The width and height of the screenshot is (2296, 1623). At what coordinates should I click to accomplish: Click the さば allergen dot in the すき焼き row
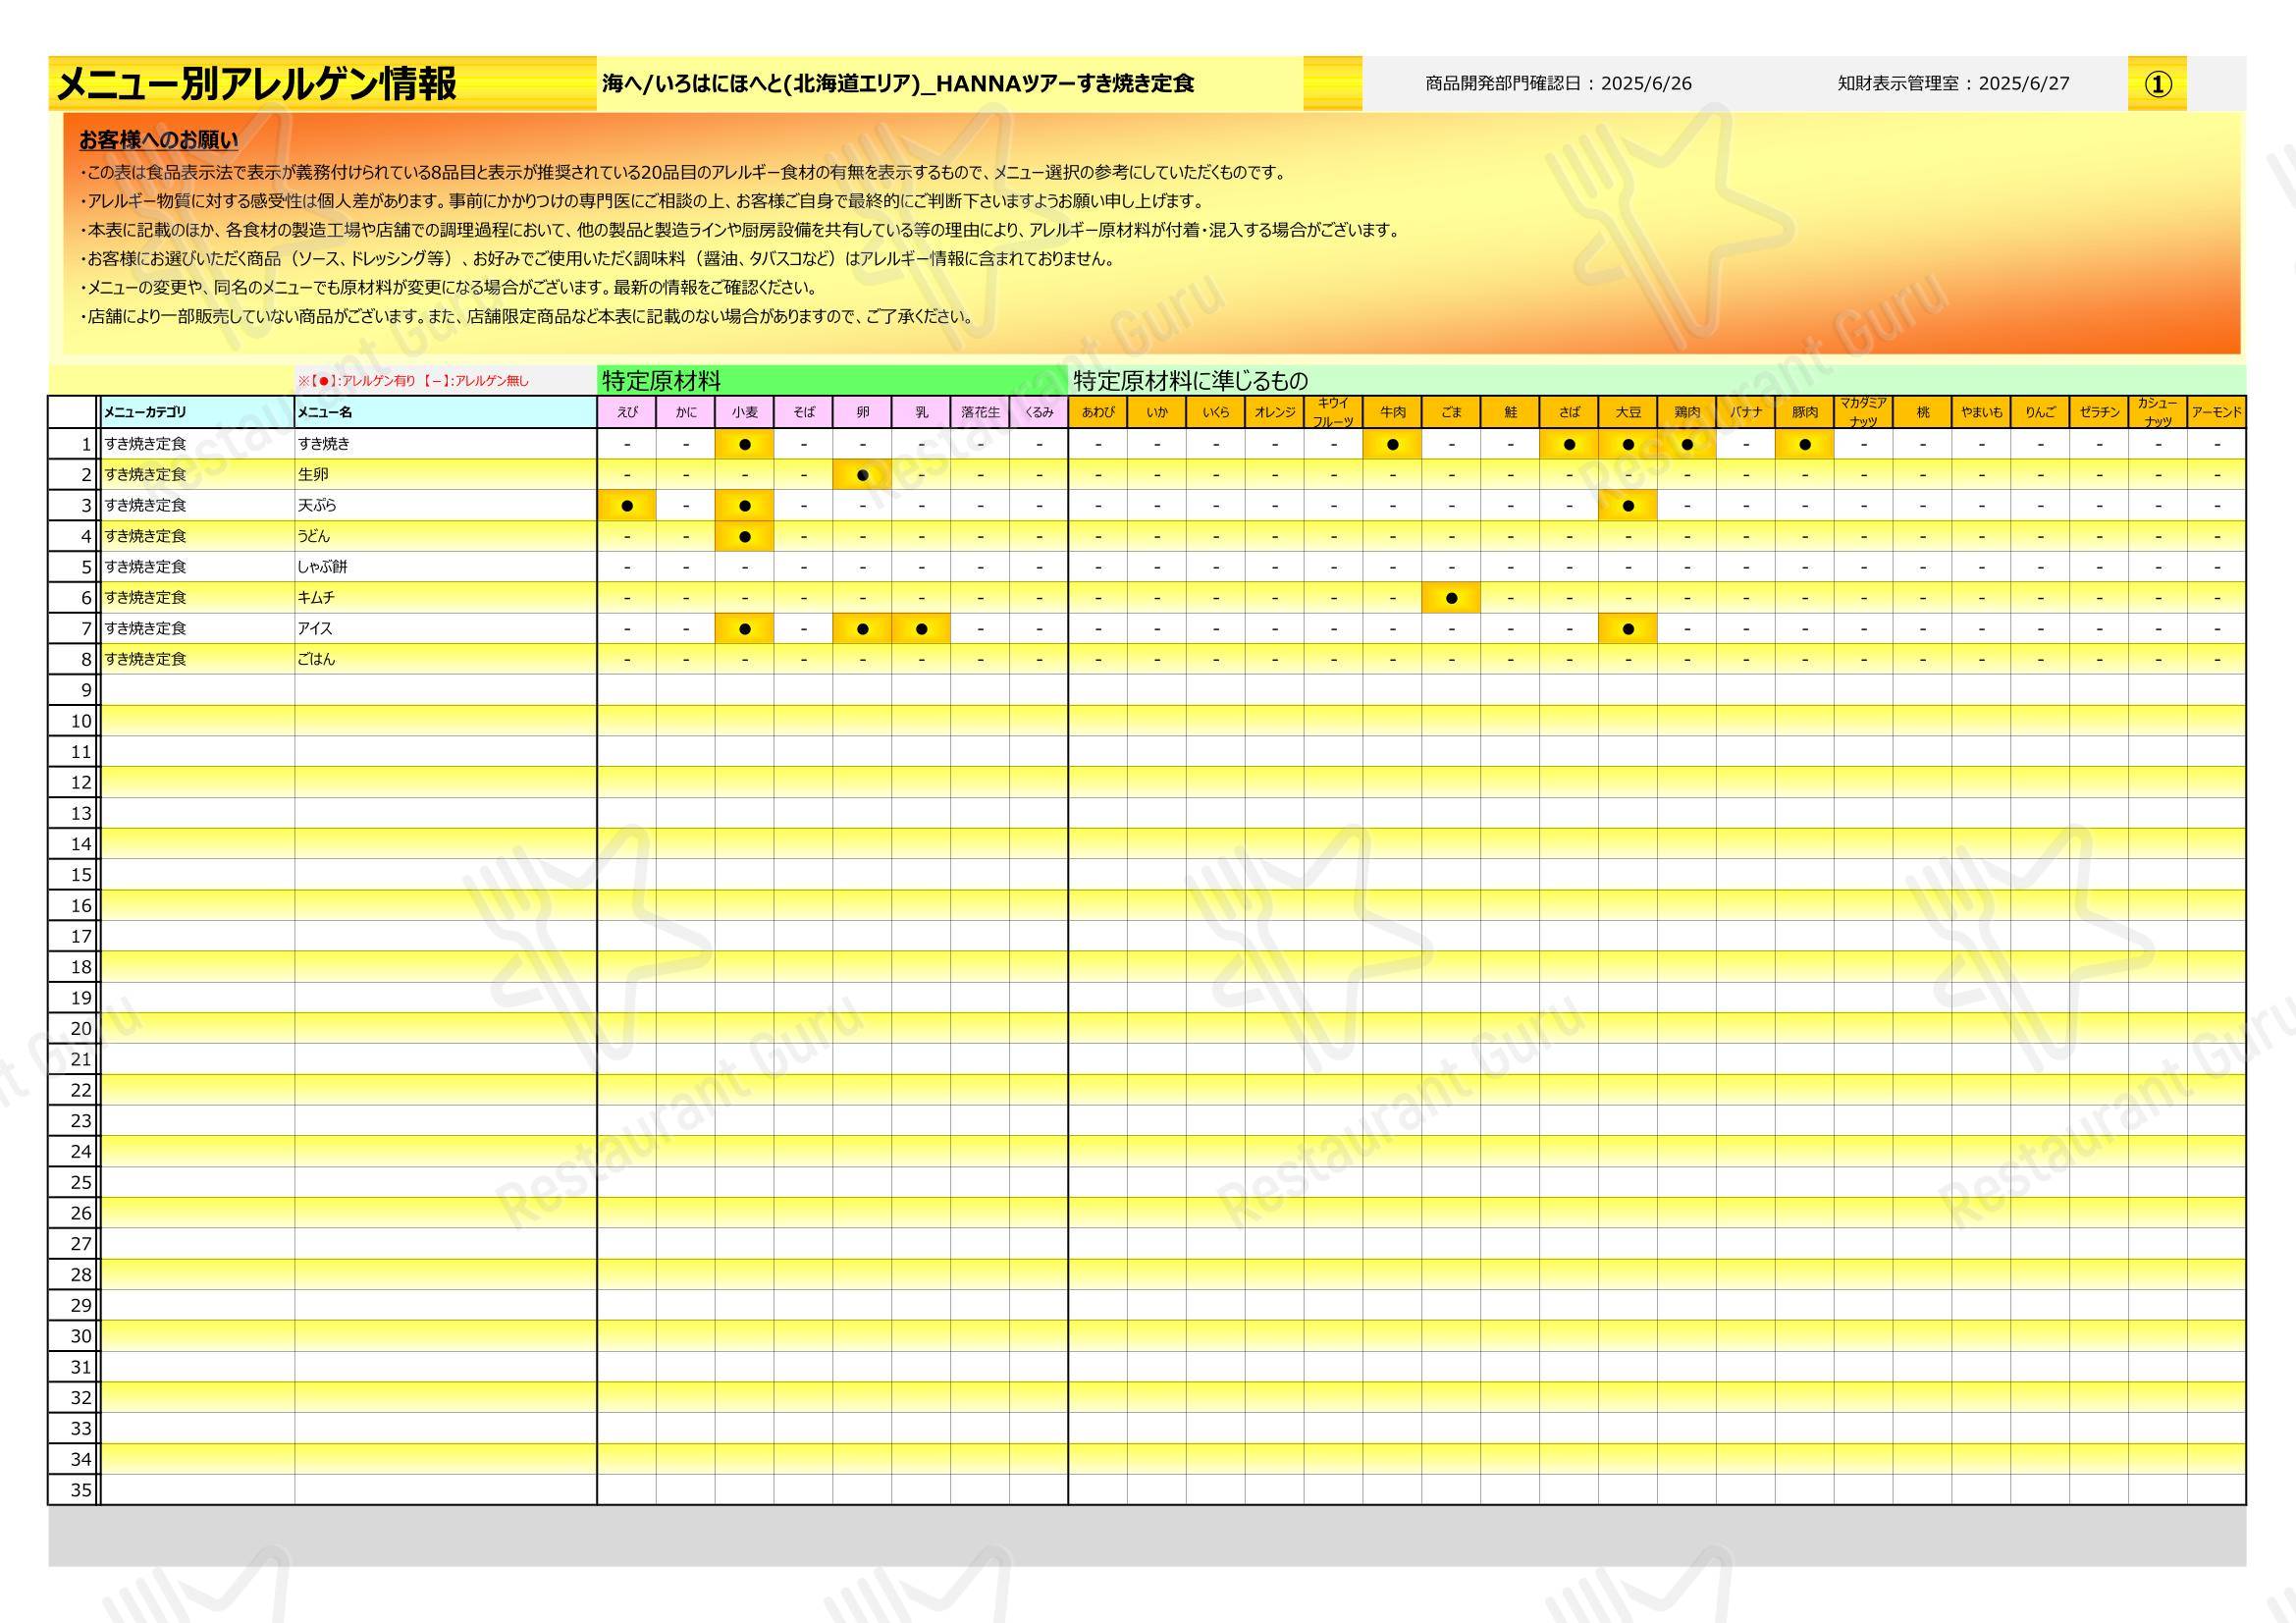(x=1569, y=445)
